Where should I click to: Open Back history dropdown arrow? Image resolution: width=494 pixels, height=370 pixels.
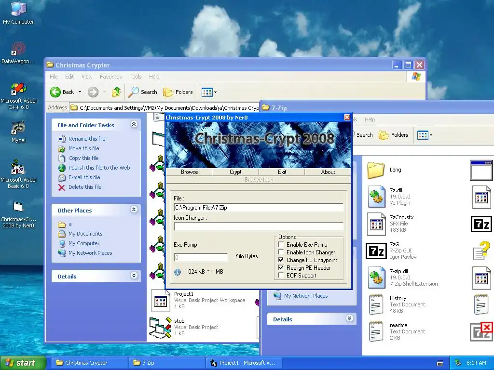coord(80,92)
